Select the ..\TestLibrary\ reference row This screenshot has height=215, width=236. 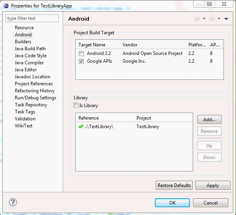134,127
